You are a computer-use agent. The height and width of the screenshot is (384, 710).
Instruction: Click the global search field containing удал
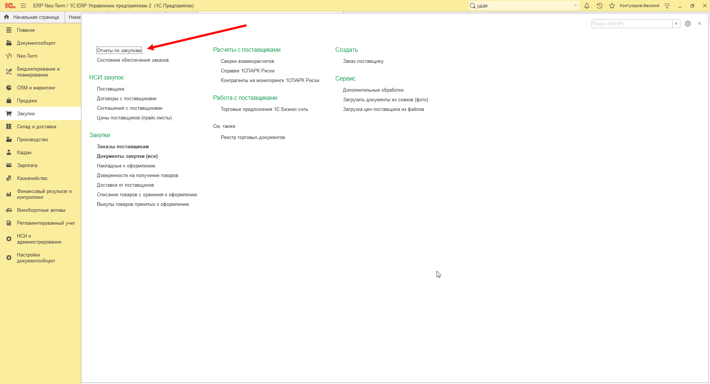click(524, 6)
